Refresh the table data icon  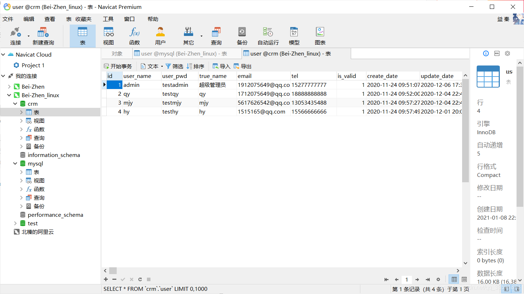[140, 279]
